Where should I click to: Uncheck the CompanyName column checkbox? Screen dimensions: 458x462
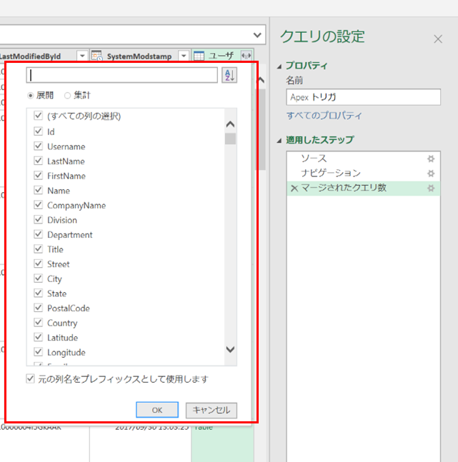point(39,205)
